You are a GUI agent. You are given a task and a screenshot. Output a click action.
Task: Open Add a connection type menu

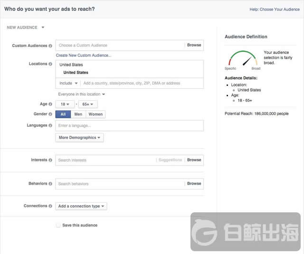pos(81,207)
